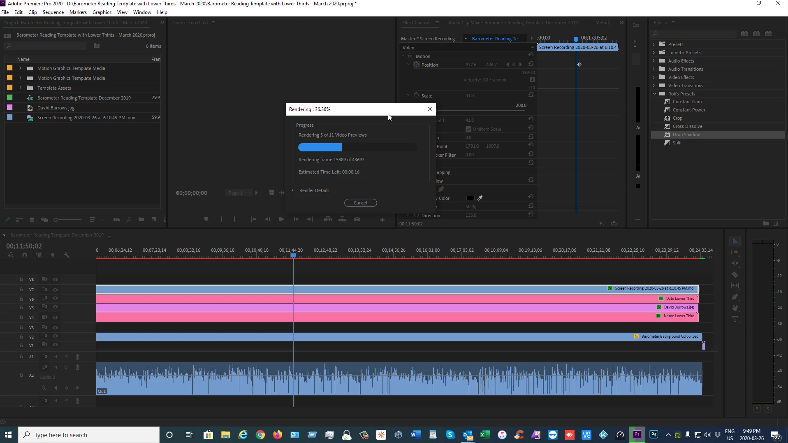Open Master clip dropdown in Effect Controls
Viewport: 788px width, 443px height.
466,39
